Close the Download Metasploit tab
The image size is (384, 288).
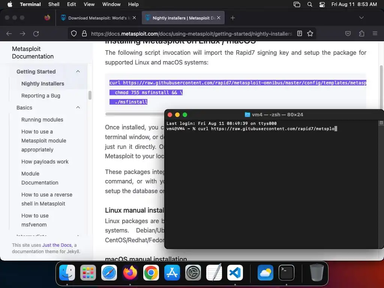coord(134,18)
